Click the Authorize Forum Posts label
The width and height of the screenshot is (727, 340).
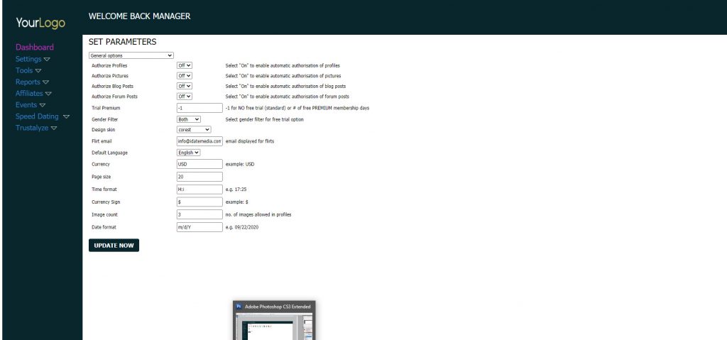click(x=114, y=97)
